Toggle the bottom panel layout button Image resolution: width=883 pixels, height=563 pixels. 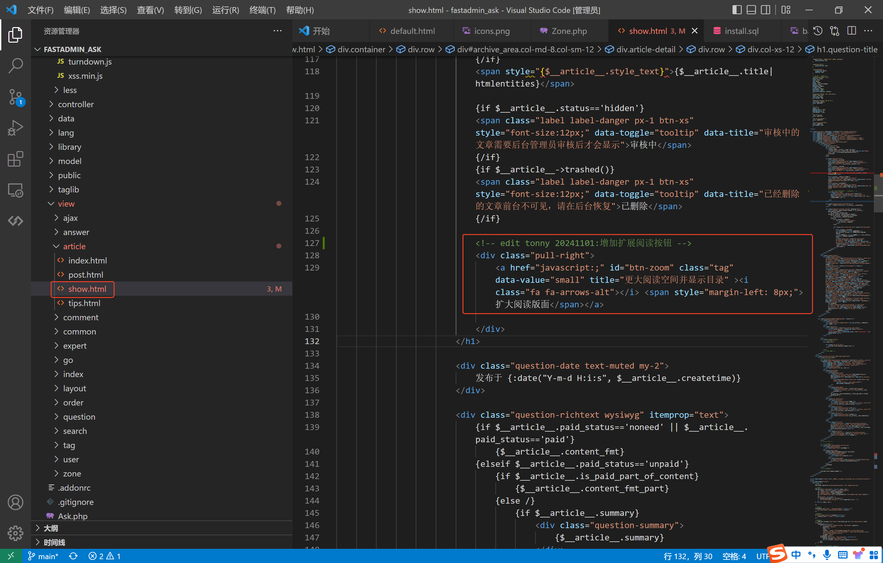click(751, 10)
